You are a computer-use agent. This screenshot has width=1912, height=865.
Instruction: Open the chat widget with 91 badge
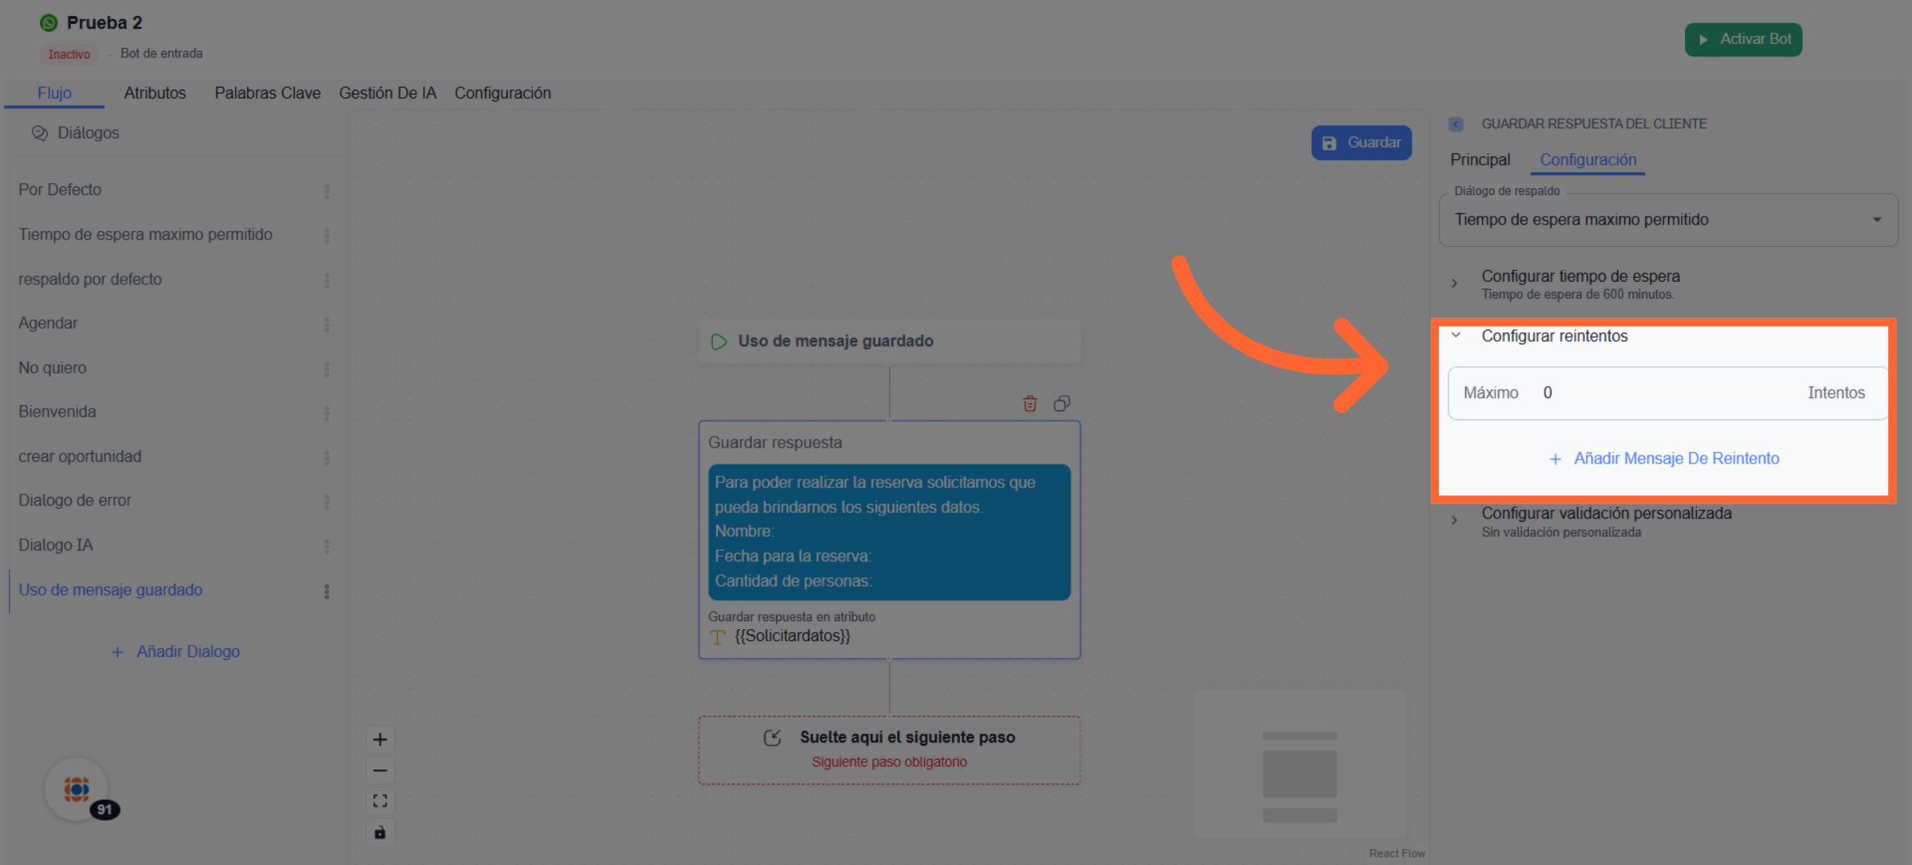[77, 789]
